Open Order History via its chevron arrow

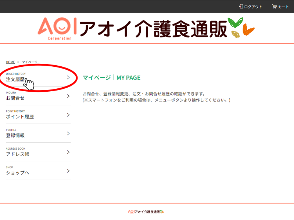pyautogui.click(x=68, y=77)
